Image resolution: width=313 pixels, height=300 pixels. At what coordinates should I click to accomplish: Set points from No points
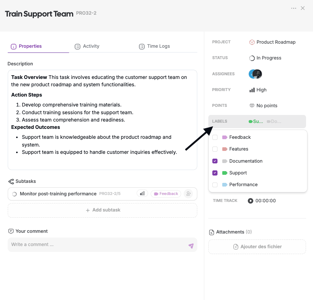(x=263, y=105)
